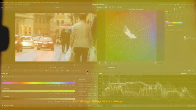The width and height of the screenshot is (196, 110).
Task: Select the Qualifier palette eyedropper icon
Action: (46, 71)
